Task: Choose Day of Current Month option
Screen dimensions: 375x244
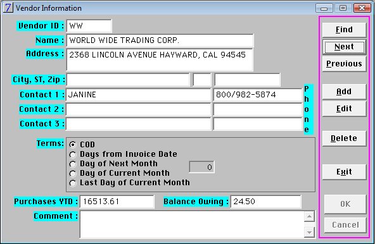Action: click(x=73, y=174)
